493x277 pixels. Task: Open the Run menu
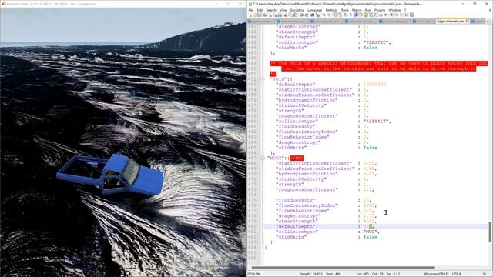[x=368, y=10]
